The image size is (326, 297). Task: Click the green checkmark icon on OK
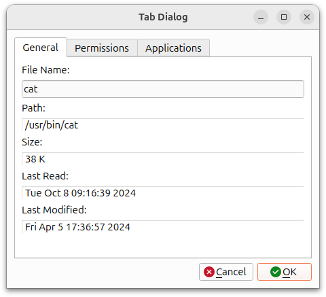276,272
